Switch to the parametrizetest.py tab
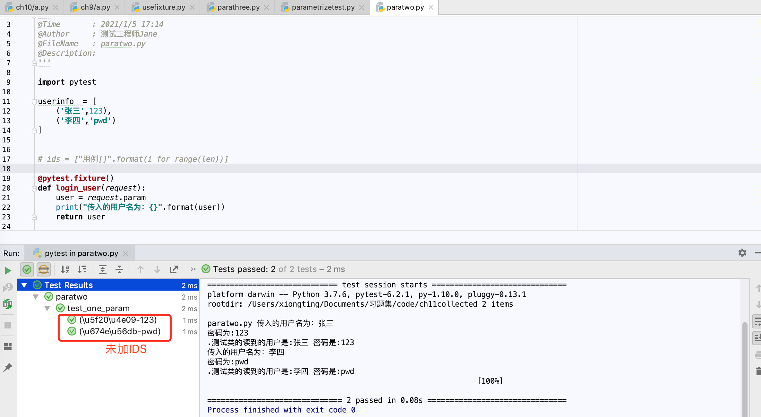This screenshot has width=761, height=417. click(323, 7)
